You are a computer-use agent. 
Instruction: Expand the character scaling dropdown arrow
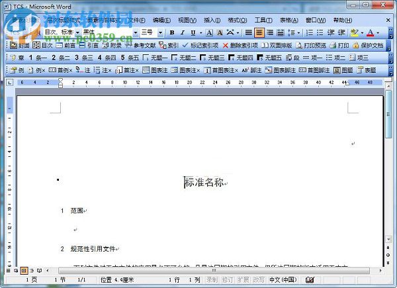238,33
